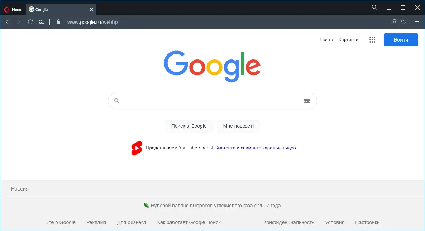Click the green leaf icon in footer

point(146,205)
